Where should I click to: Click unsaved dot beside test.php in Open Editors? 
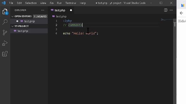point(17,21)
